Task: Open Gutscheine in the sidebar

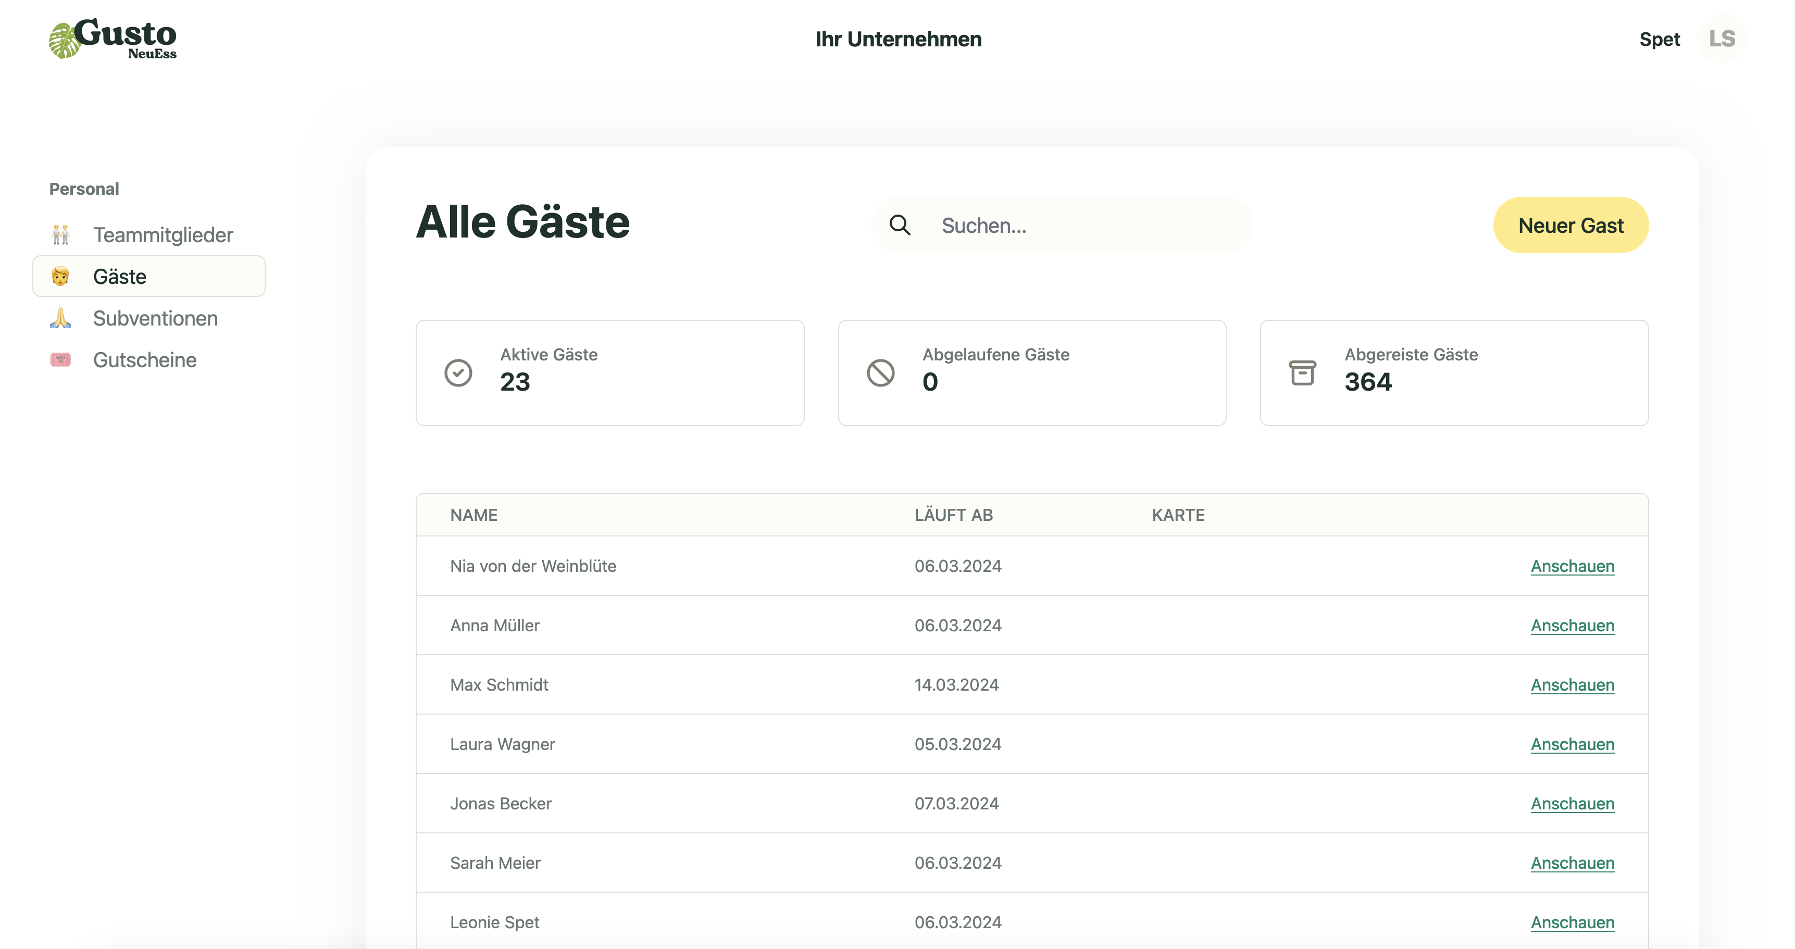Action: (x=149, y=359)
